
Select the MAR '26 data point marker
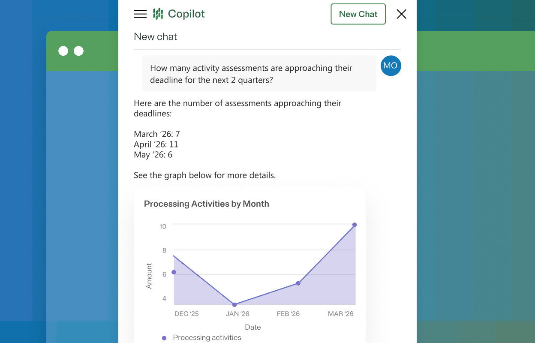(x=355, y=224)
